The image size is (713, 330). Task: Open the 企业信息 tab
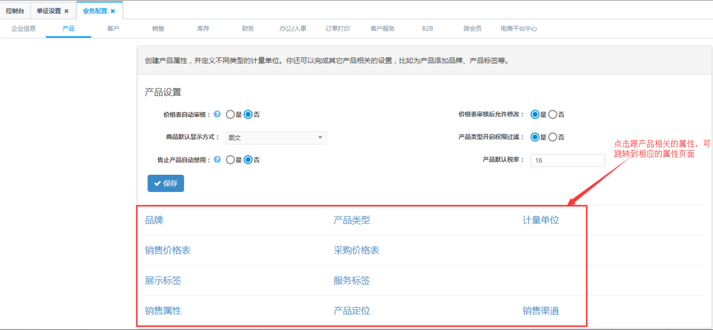point(24,29)
